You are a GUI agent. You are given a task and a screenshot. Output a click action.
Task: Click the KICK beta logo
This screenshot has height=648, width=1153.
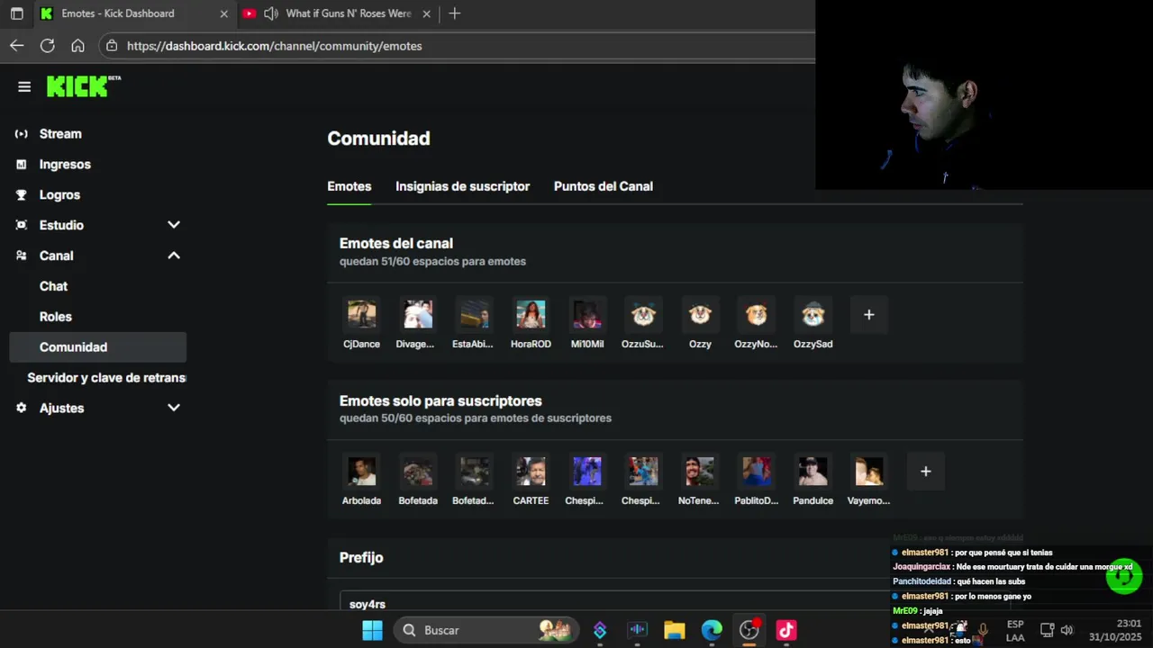point(83,85)
